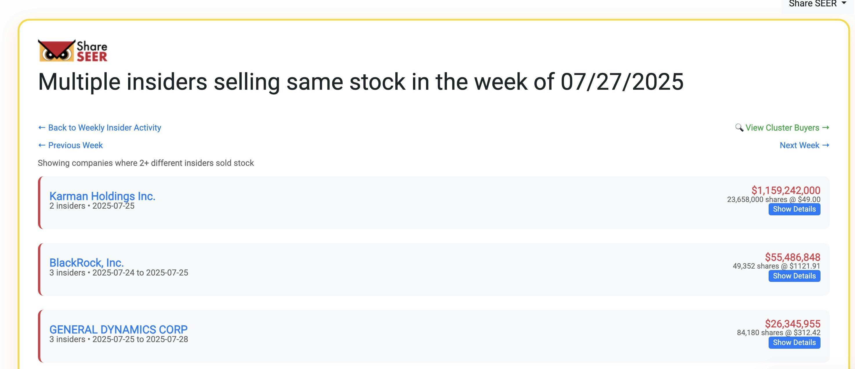Open the Previous Week link
The image size is (855, 369).
point(75,145)
